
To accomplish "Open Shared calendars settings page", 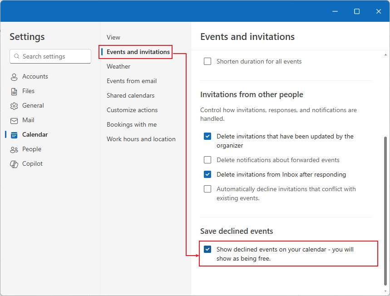I will 130,95.
